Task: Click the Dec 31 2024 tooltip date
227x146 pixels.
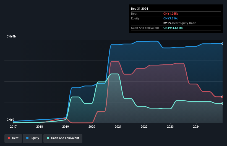Action: tap(140, 9)
